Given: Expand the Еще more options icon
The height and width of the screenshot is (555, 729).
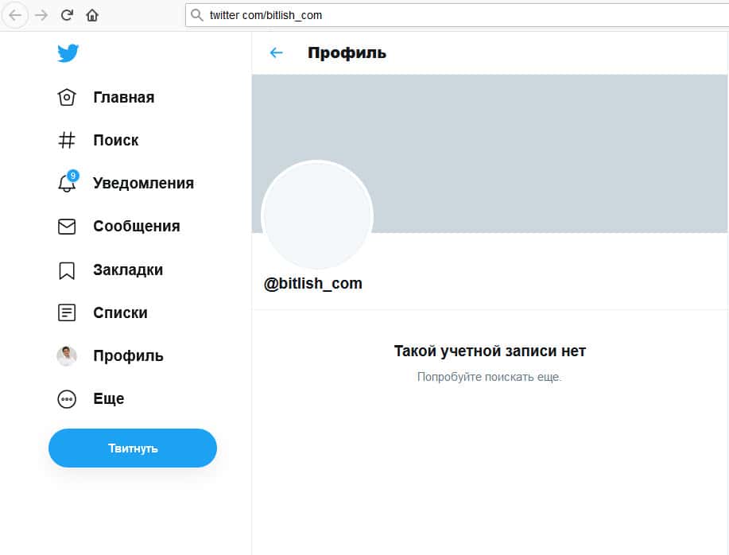Looking at the screenshot, I should click(x=67, y=399).
